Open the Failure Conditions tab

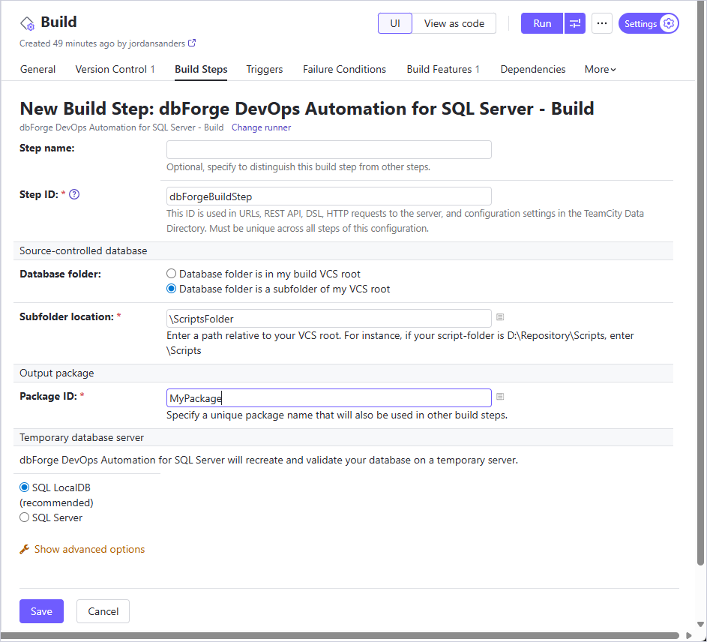pyautogui.click(x=344, y=70)
